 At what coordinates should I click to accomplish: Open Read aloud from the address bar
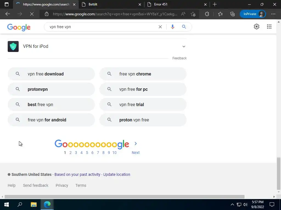183,14
